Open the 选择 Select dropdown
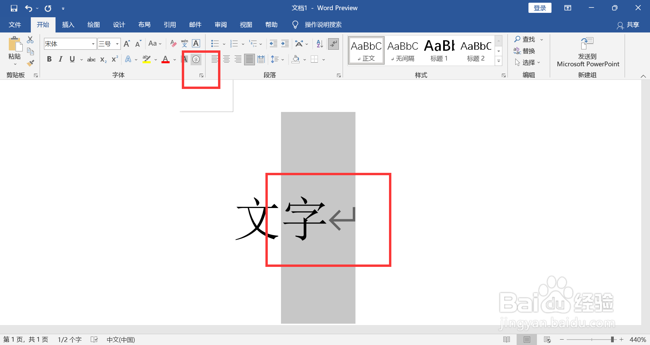 (527, 63)
